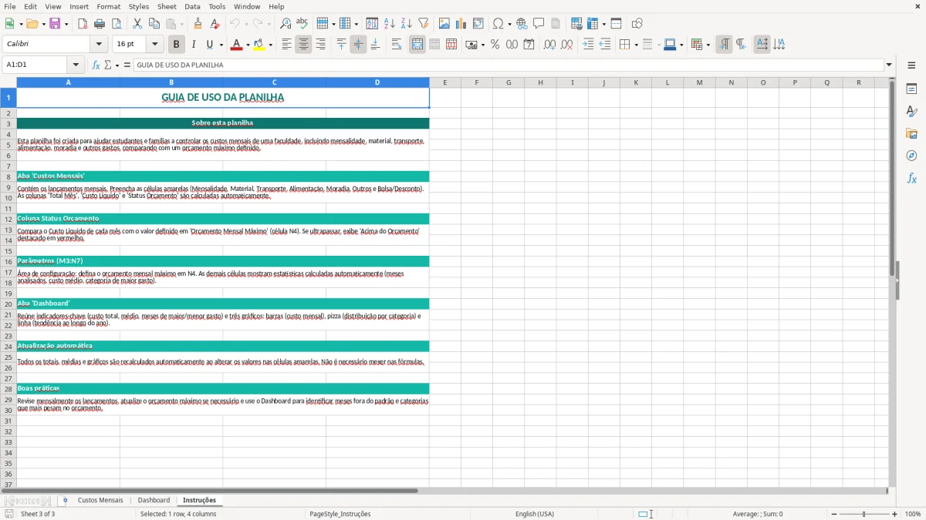This screenshot has width=926, height=520.
Task: Click Sort Ascending icon
Action: coord(390,24)
